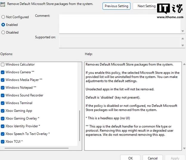The height and width of the screenshot is (160, 186).
Task: Toggle Xbox Identity Provider checkbox
Action: click(3, 126)
